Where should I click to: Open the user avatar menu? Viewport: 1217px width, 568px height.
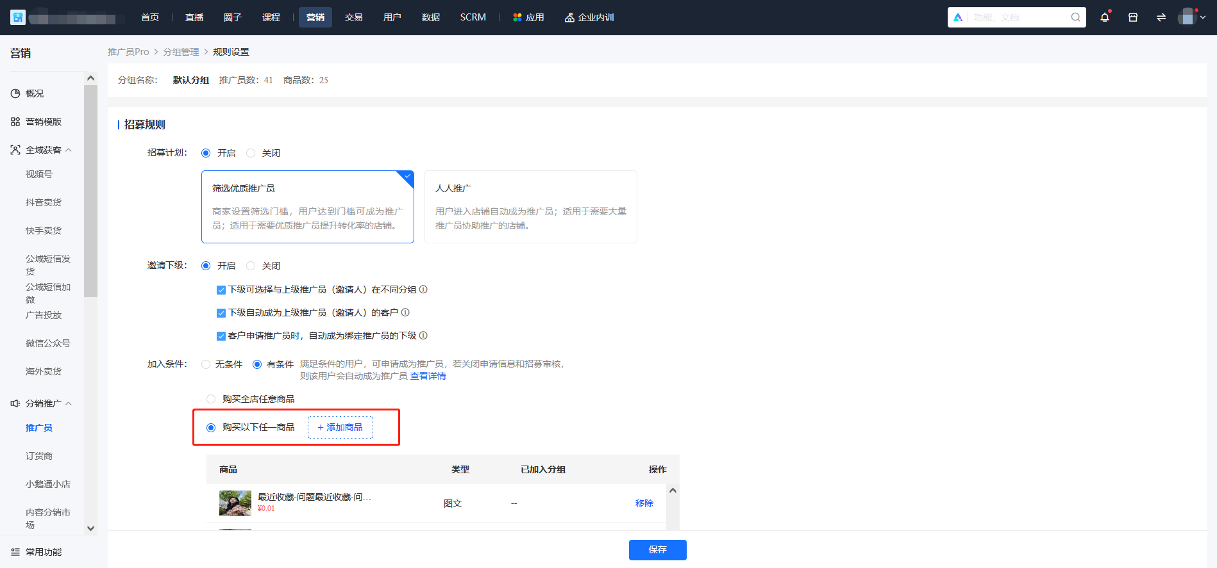coord(1188,17)
